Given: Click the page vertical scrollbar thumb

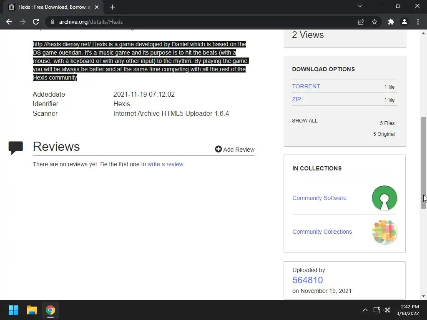Looking at the screenshot, I should tap(423, 163).
